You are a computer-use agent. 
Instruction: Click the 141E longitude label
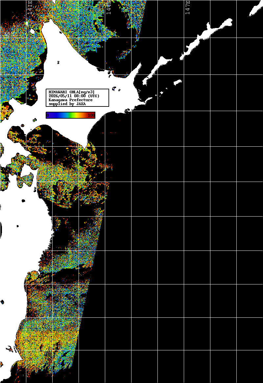click(x=30, y=7)
